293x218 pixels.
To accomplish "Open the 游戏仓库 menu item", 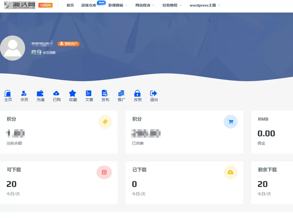I will click(89, 5).
